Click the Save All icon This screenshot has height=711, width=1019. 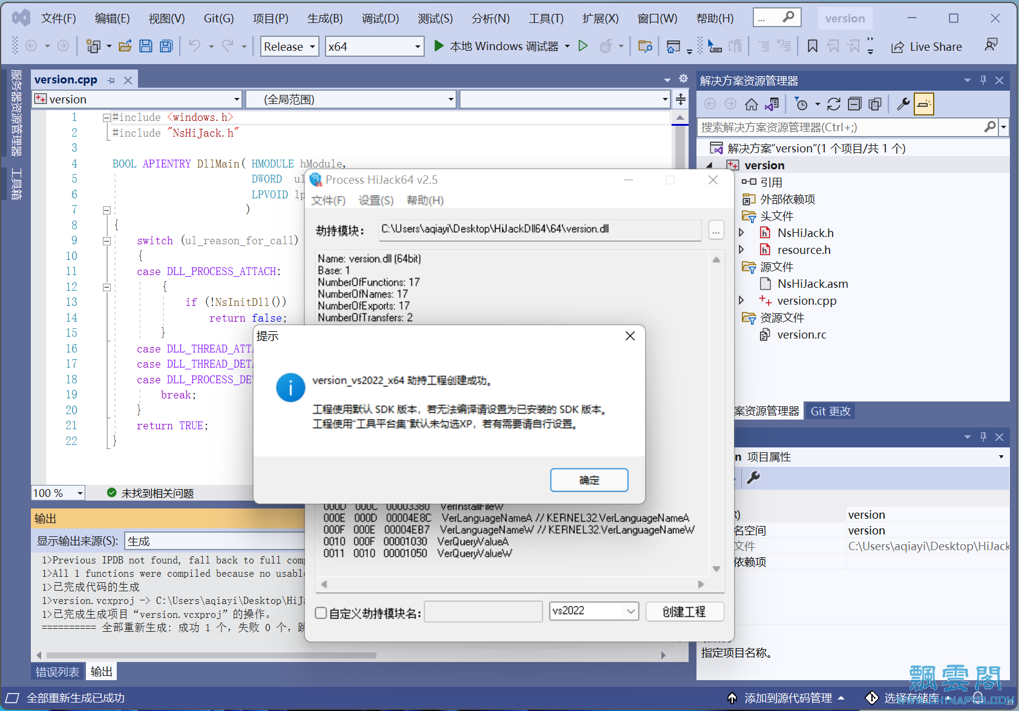[166, 46]
